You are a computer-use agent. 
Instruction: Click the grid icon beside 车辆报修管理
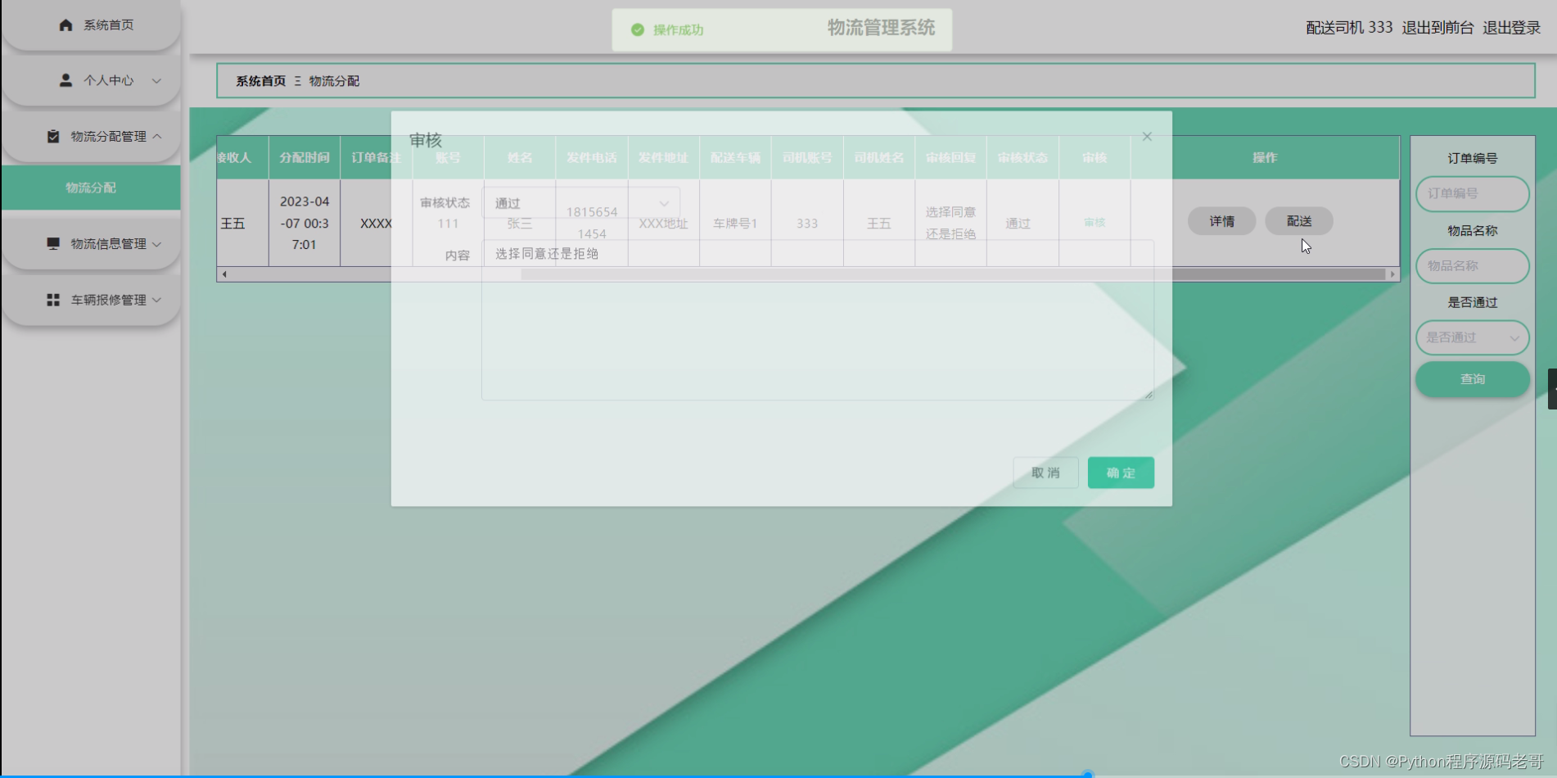pos(53,300)
